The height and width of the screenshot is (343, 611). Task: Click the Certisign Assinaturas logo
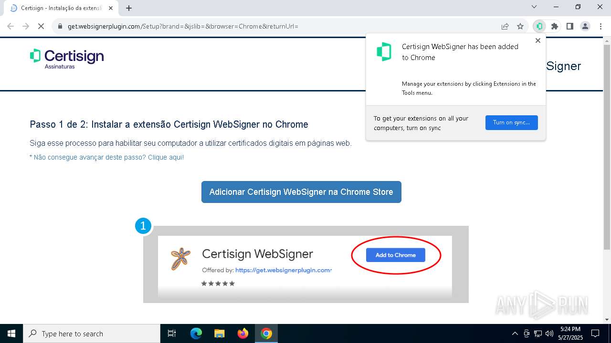click(x=67, y=58)
